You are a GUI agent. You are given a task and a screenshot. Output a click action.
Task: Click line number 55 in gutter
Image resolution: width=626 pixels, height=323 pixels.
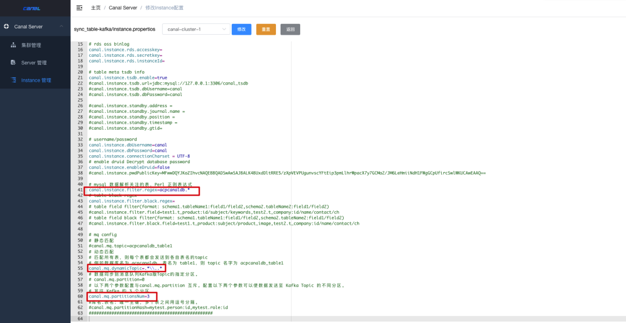coord(81,269)
